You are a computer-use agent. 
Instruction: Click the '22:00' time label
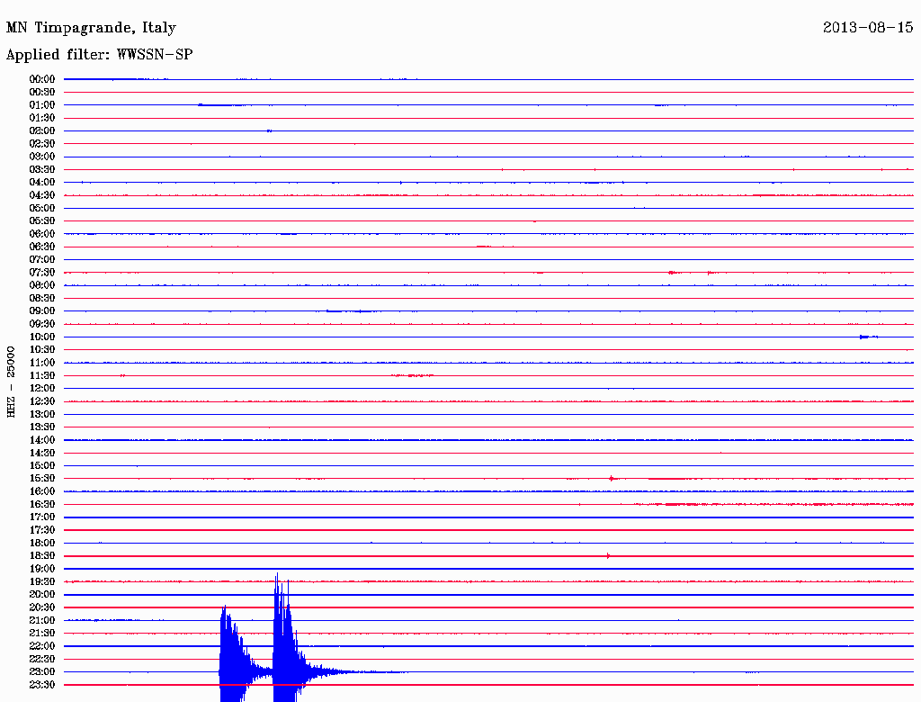click(x=41, y=646)
